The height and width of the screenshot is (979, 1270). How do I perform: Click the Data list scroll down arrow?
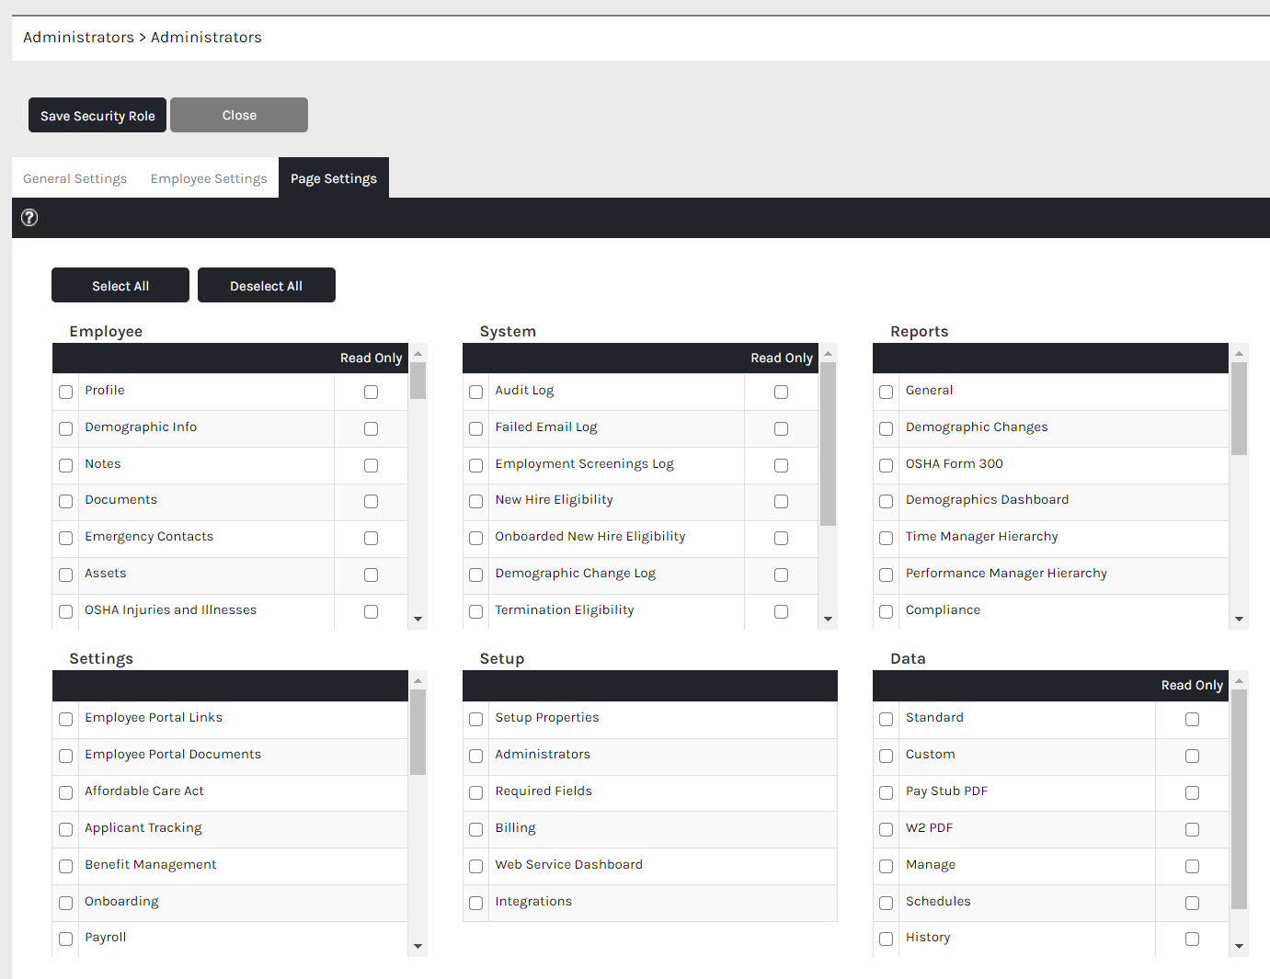[1240, 947]
